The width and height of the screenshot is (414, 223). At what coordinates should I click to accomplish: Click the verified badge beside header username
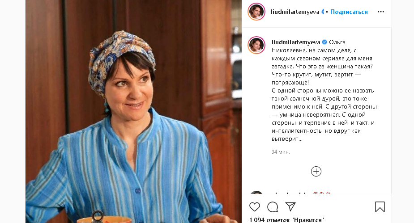323,12
